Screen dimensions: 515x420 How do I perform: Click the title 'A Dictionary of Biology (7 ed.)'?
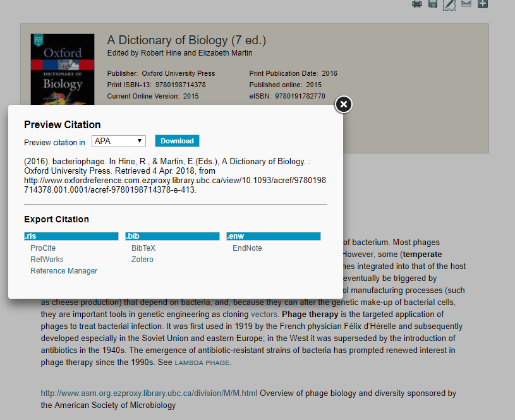(186, 40)
